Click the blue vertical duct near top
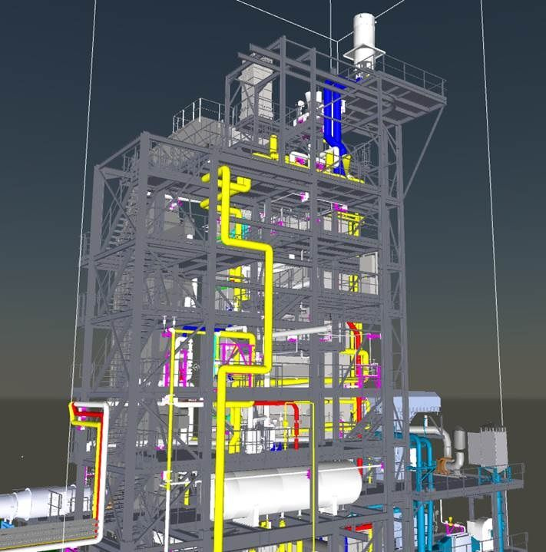Screen dimensions: 546x552 click(333, 115)
